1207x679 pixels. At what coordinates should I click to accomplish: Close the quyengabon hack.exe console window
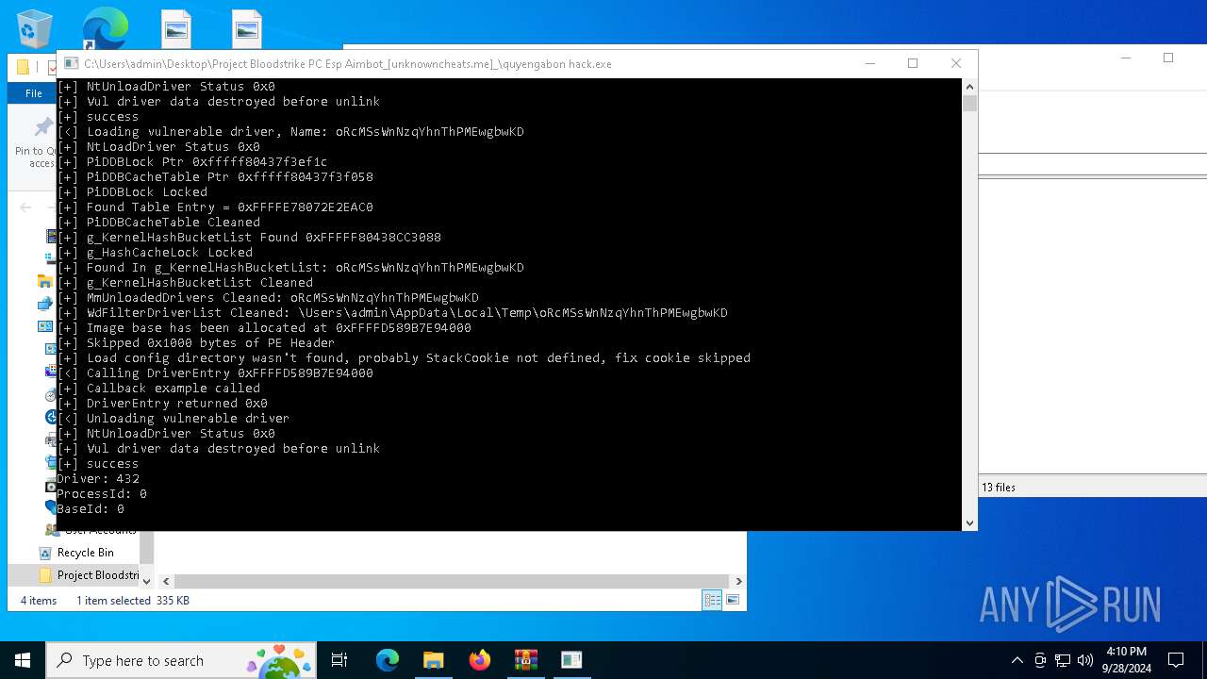(956, 64)
